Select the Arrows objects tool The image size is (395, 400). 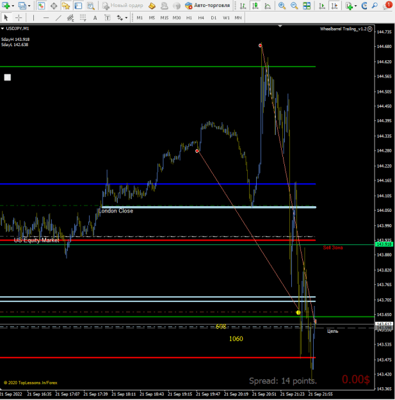(120, 18)
